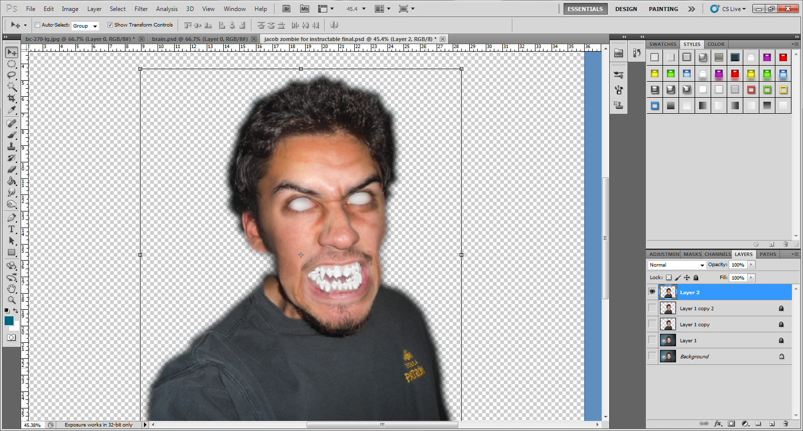The width and height of the screenshot is (803, 431).
Task: Apply the red style swatch in top row
Action: tap(783, 57)
